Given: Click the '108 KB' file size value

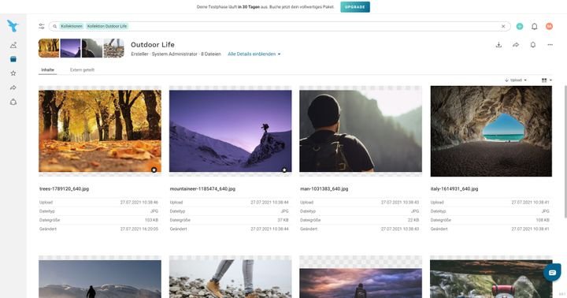Looking at the screenshot, I should [x=543, y=220].
